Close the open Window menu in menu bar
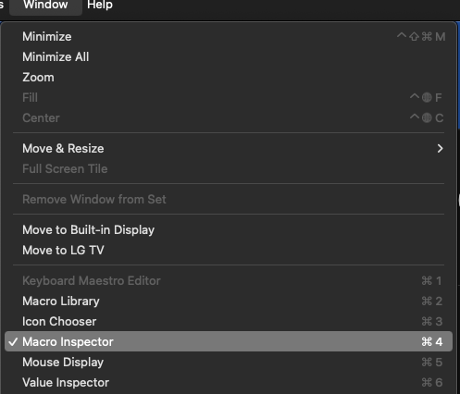Screen dimensions: 460x394 coord(45,5)
